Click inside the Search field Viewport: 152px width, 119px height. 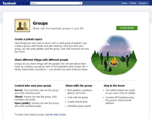click(x=55, y=3)
